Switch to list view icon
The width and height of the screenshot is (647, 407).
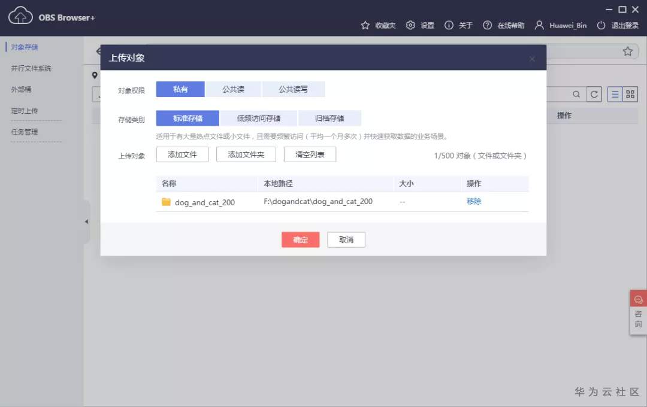point(615,95)
